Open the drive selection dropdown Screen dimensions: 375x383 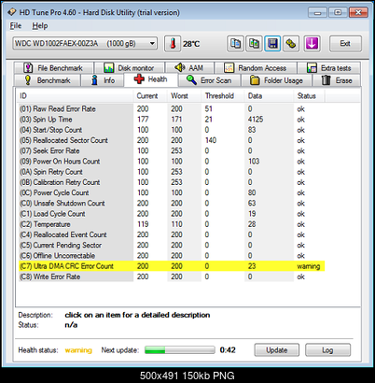tap(85, 43)
